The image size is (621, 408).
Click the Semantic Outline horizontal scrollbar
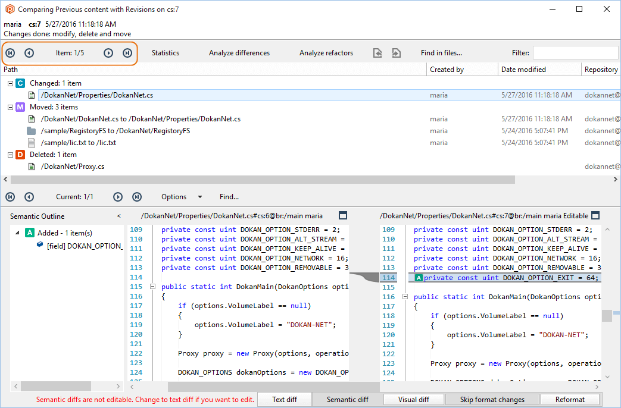coord(56,386)
